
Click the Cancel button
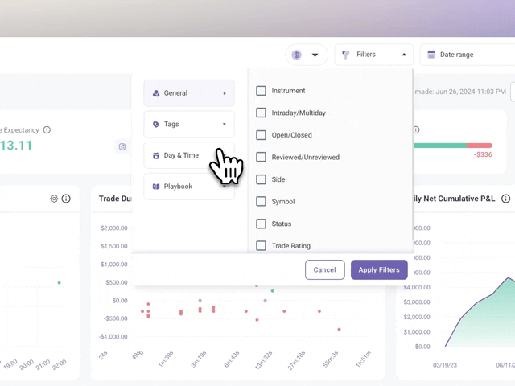(x=324, y=270)
